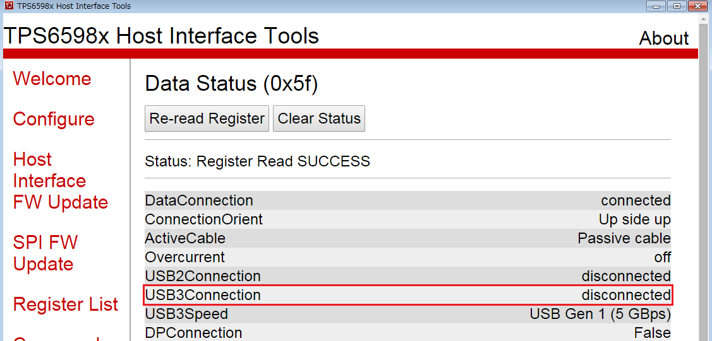Open SPI FW Update page

pyautogui.click(x=45, y=253)
